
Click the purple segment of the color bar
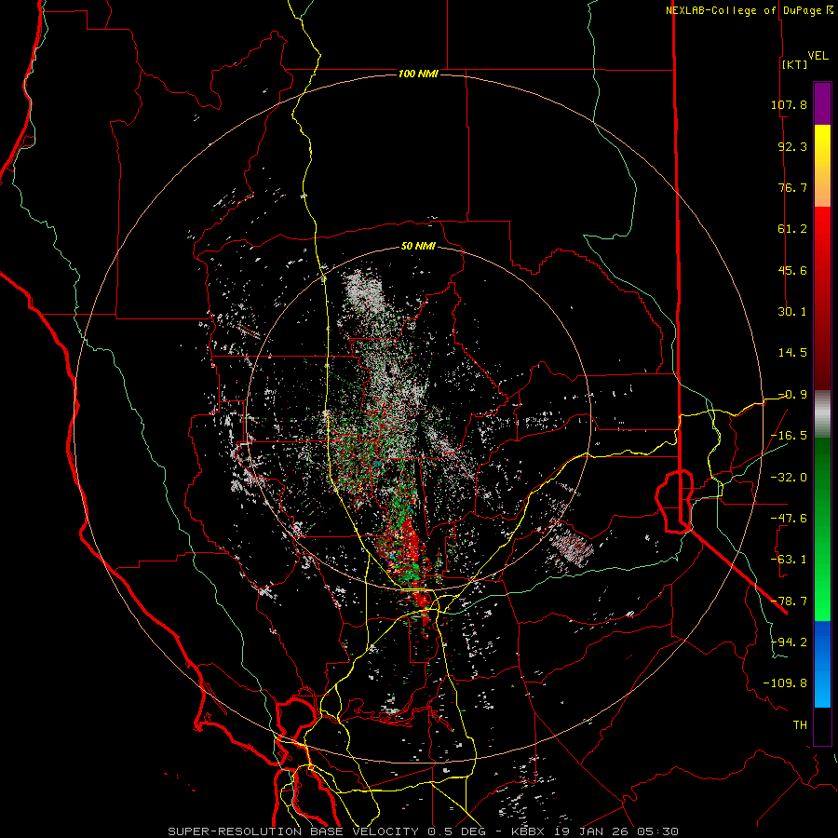tap(822, 104)
